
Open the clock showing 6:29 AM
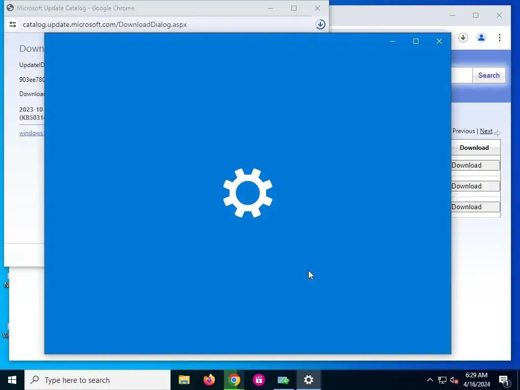(476, 380)
